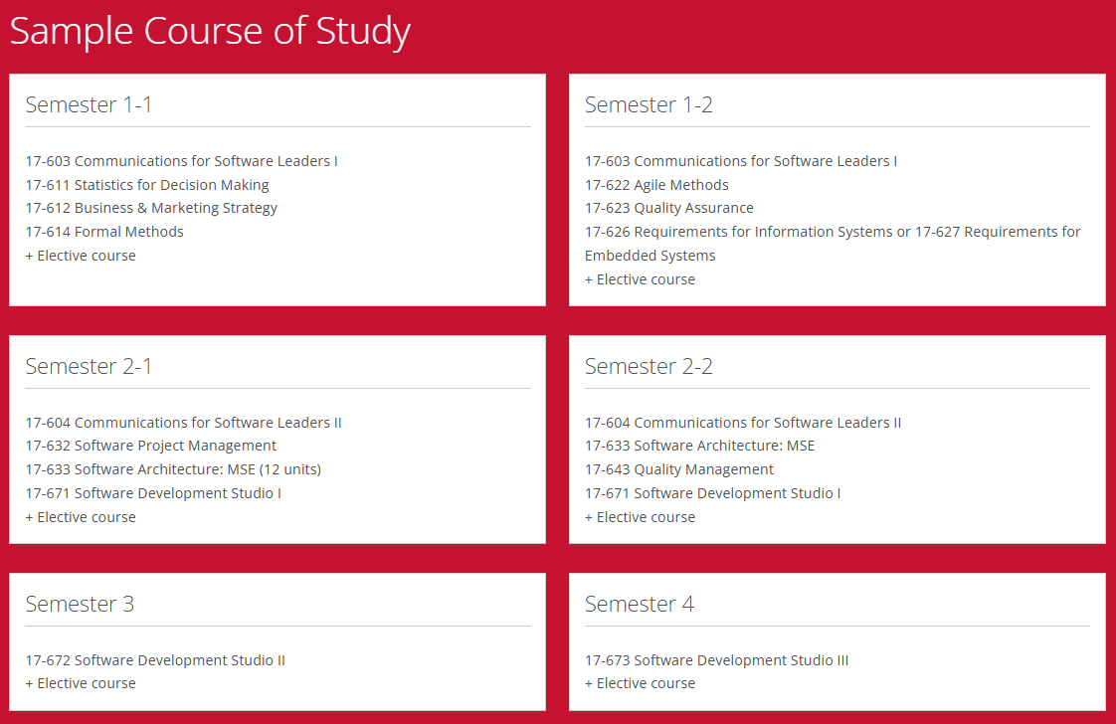Click "17-632 Software Project Management"

coord(151,446)
